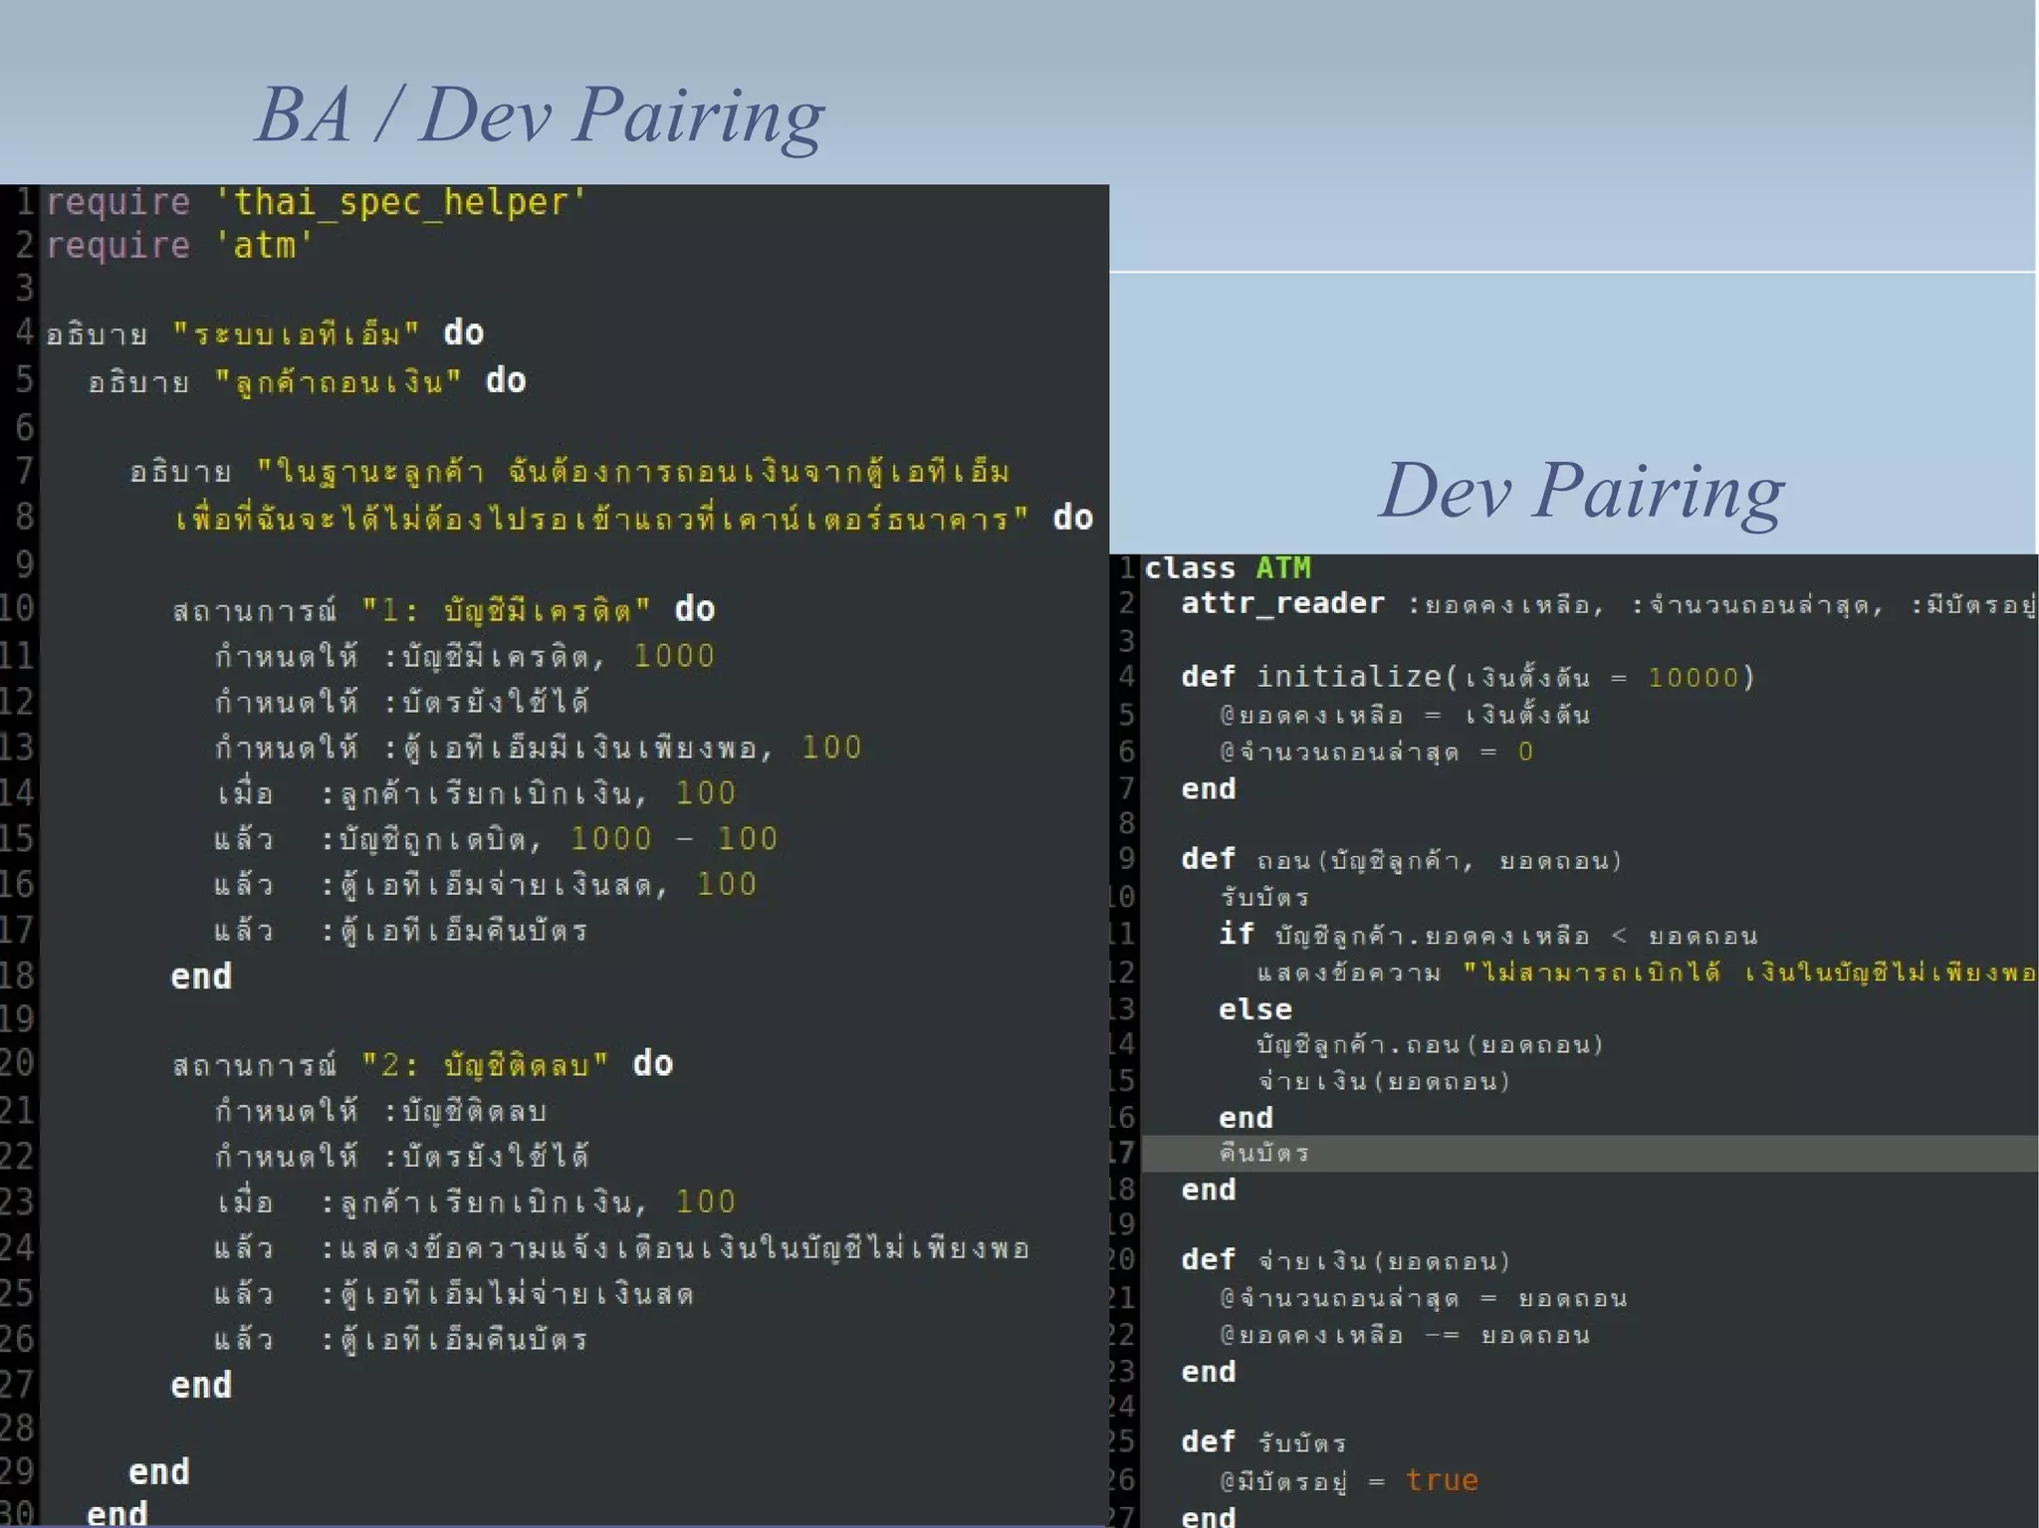Click the scenario string "1: บัญชีมีเครดิต"
2039x1528 pixels.
tap(506, 608)
